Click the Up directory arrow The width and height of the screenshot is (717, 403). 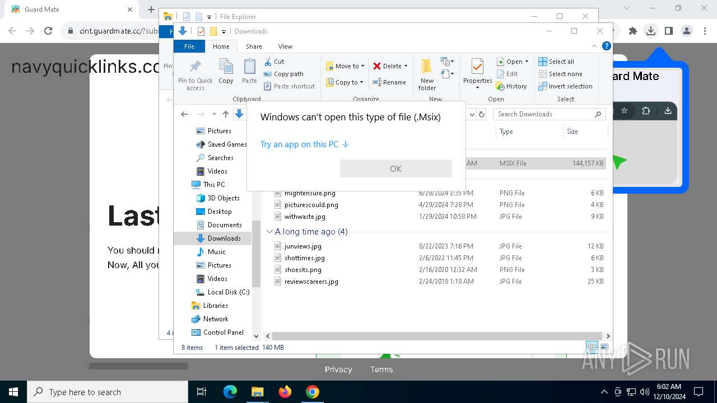coord(225,114)
